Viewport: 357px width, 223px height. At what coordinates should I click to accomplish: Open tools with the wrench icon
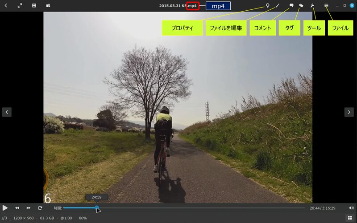pos(312,5)
